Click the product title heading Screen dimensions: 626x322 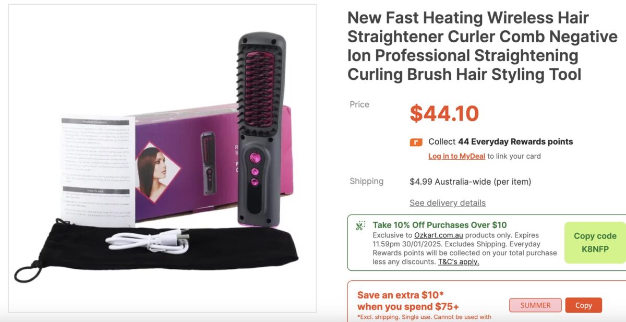point(483,46)
